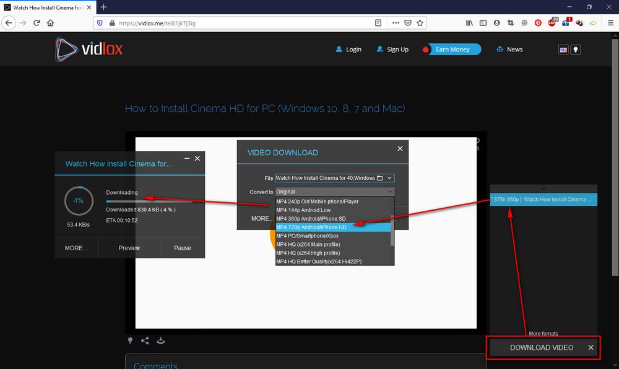Select MP4 240p Old Mobile phone/Player
Image resolution: width=619 pixels, height=369 pixels.
pyautogui.click(x=333, y=201)
